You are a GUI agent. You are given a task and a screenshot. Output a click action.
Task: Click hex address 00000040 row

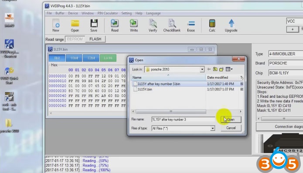tap(87, 96)
